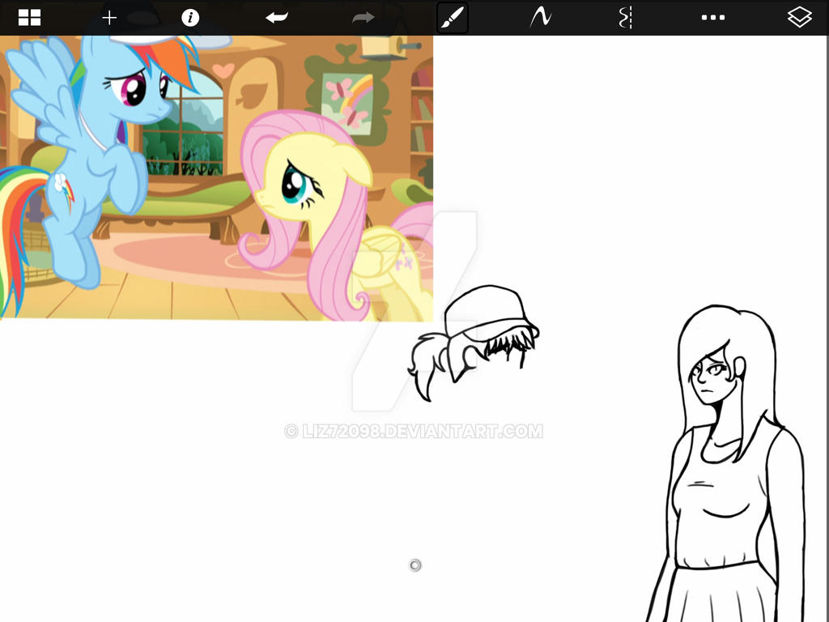Image resolution: width=829 pixels, height=622 pixels.
Task: Open the Layers panel
Action: pos(798,16)
